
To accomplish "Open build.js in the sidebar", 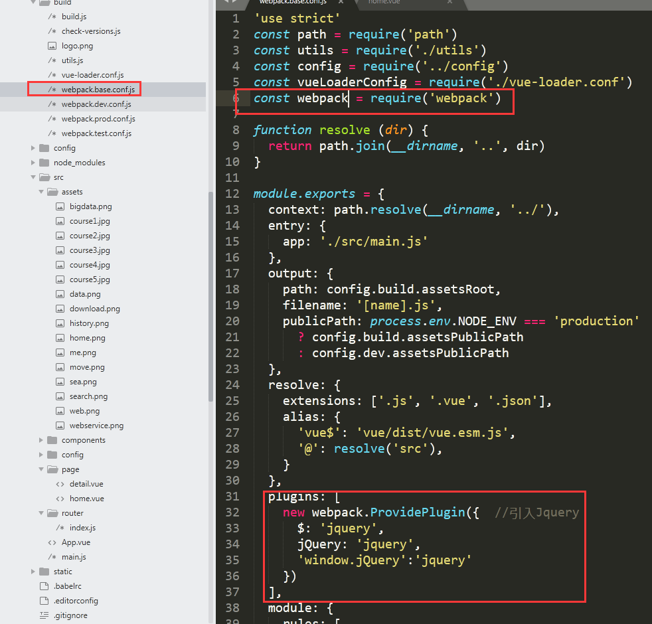I will coord(74,17).
